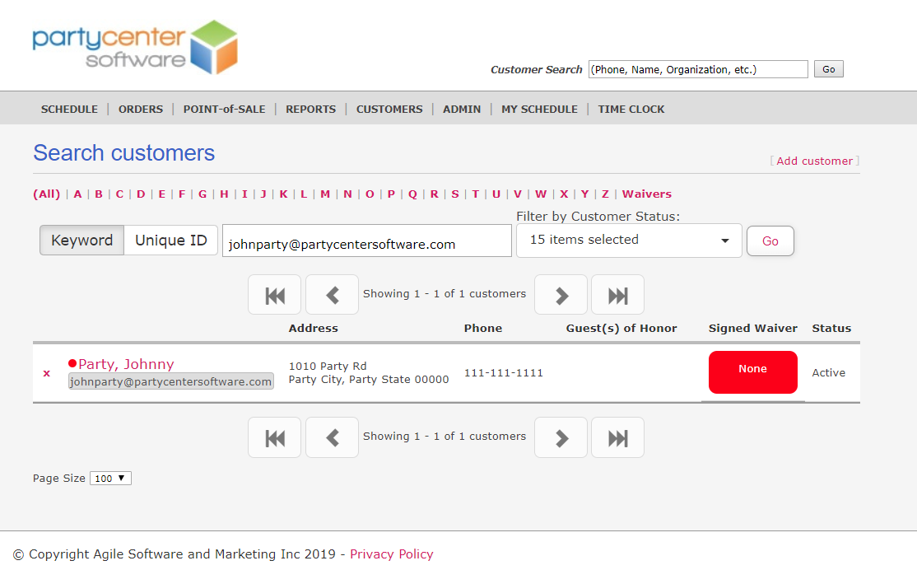The width and height of the screenshot is (917, 570).
Task: Filter customers by letter M
Action: [x=325, y=194]
